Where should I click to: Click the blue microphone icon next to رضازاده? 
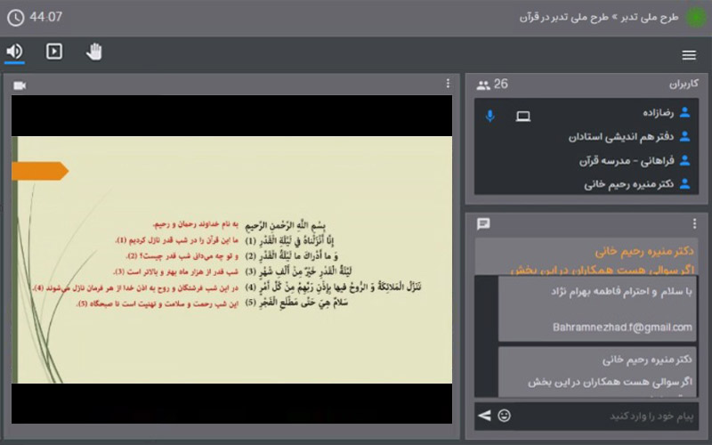(489, 116)
